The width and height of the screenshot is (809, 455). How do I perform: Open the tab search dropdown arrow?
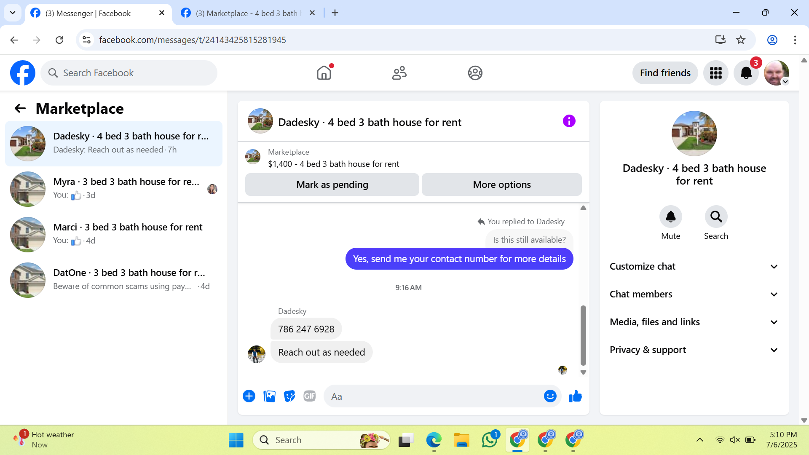(x=13, y=13)
